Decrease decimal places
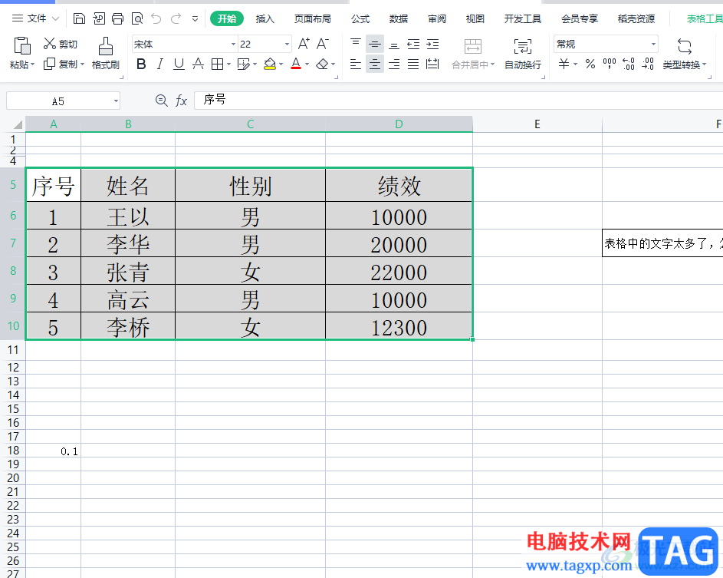 648,64
